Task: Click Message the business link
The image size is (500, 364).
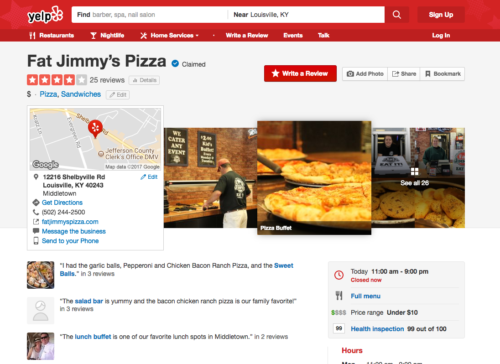Action: coord(73,231)
